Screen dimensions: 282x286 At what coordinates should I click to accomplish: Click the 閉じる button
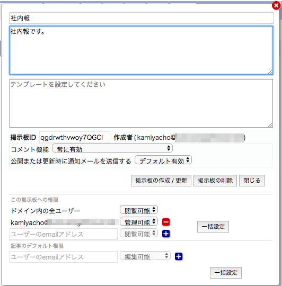click(252, 181)
